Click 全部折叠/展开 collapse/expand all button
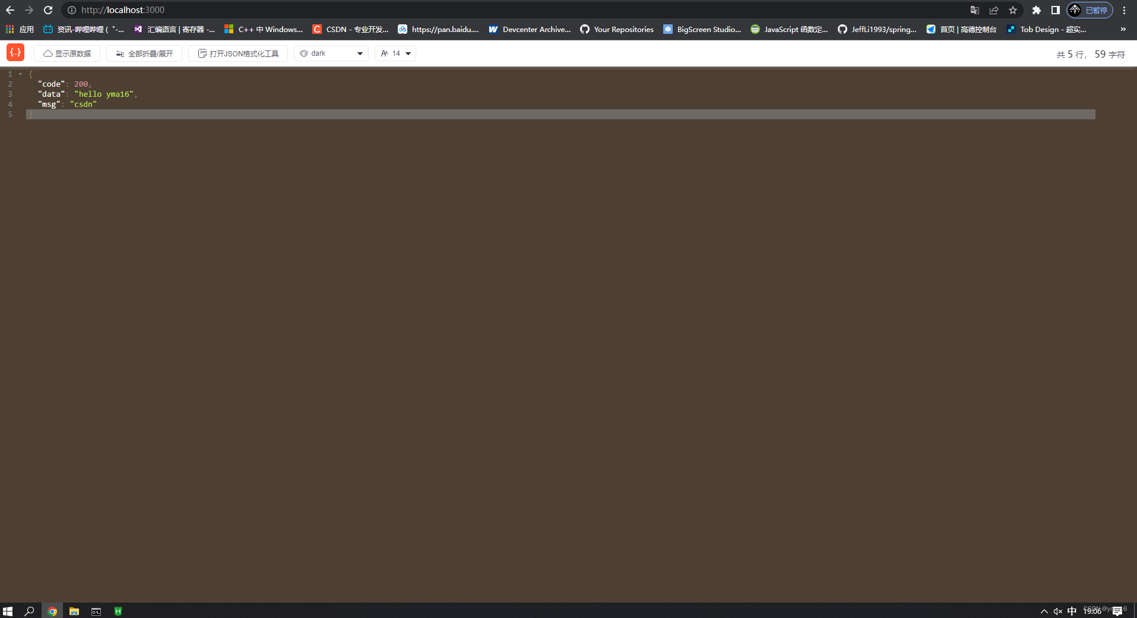This screenshot has height=618, width=1137. [144, 53]
